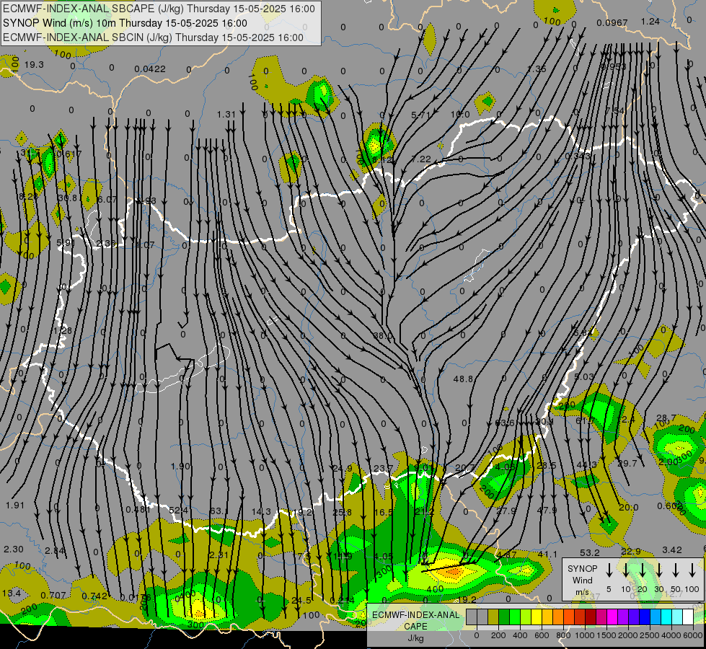Click the '2500' tick label on the CAPE scale

[x=650, y=635]
